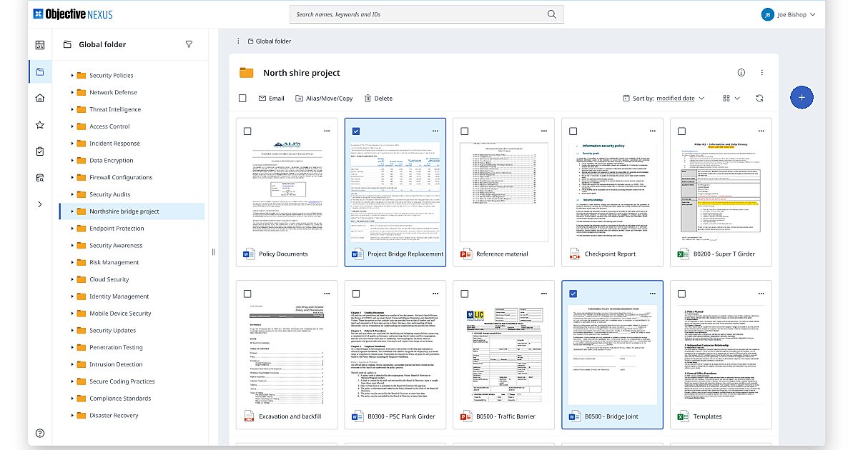Click the blue plus button to add content
The height and width of the screenshot is (450, 858).
tap(802, 97)
